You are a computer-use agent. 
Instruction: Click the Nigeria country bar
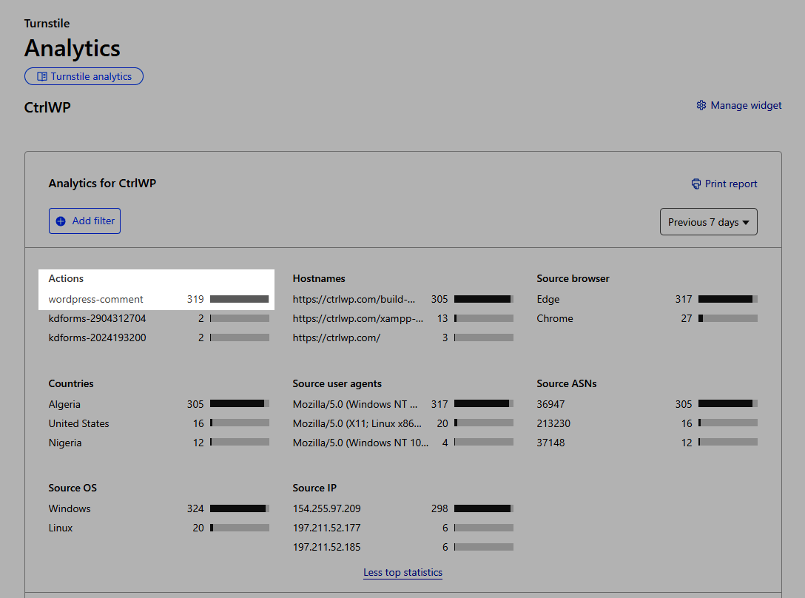pos(239,443)
